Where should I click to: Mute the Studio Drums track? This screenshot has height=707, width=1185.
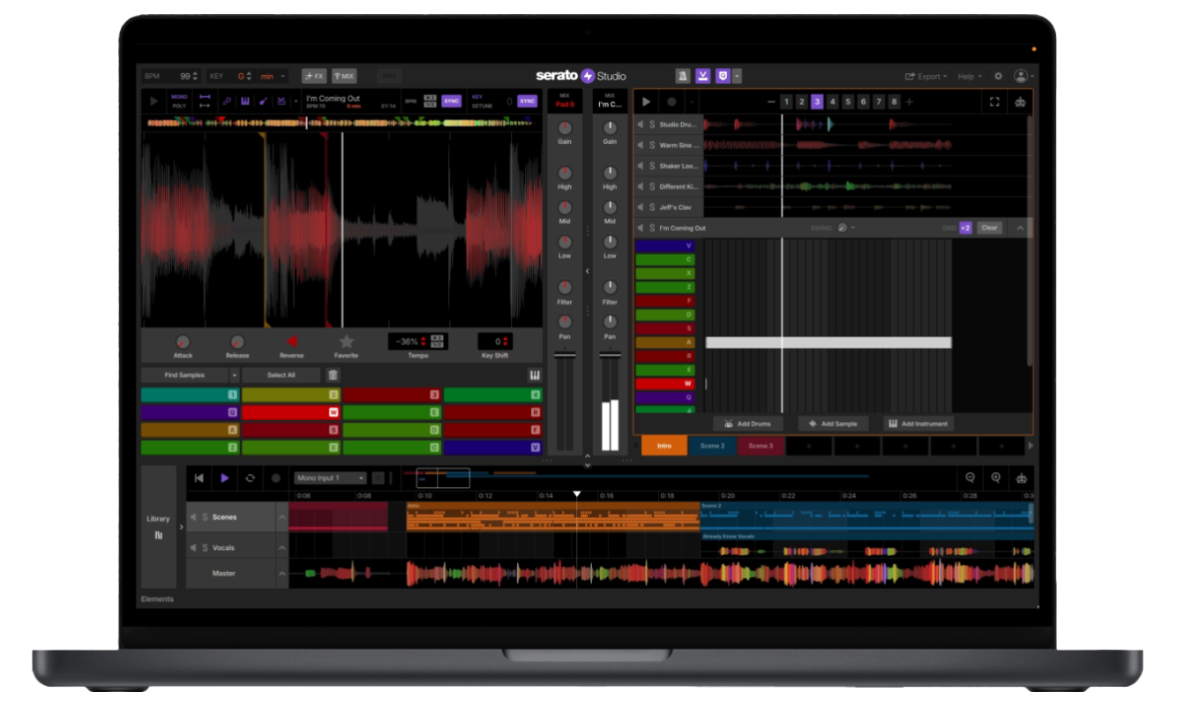[x=641, y=124]
